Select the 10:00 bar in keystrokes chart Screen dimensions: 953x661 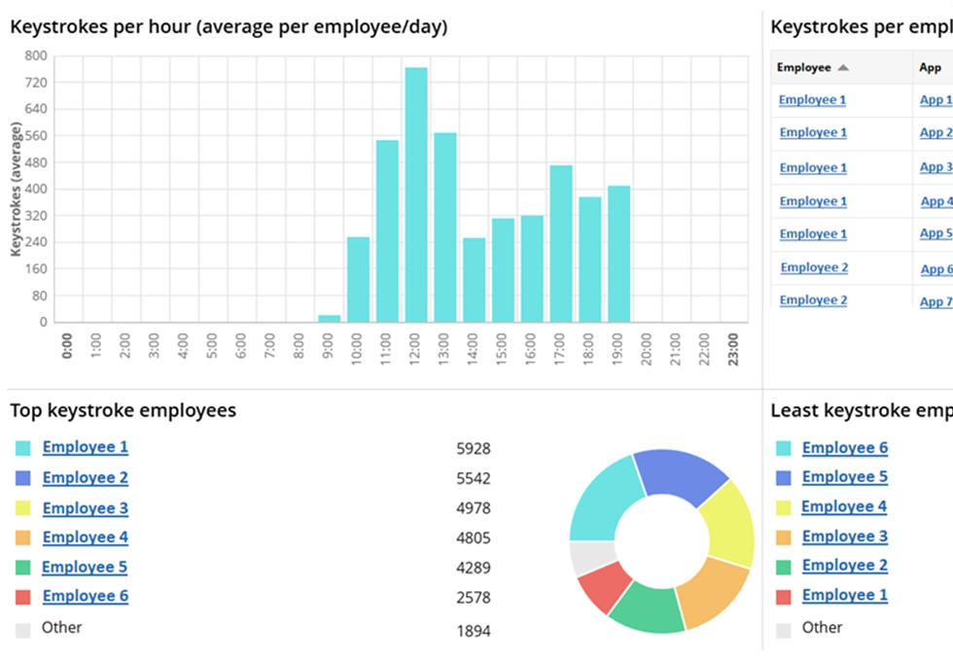[359, 280]
